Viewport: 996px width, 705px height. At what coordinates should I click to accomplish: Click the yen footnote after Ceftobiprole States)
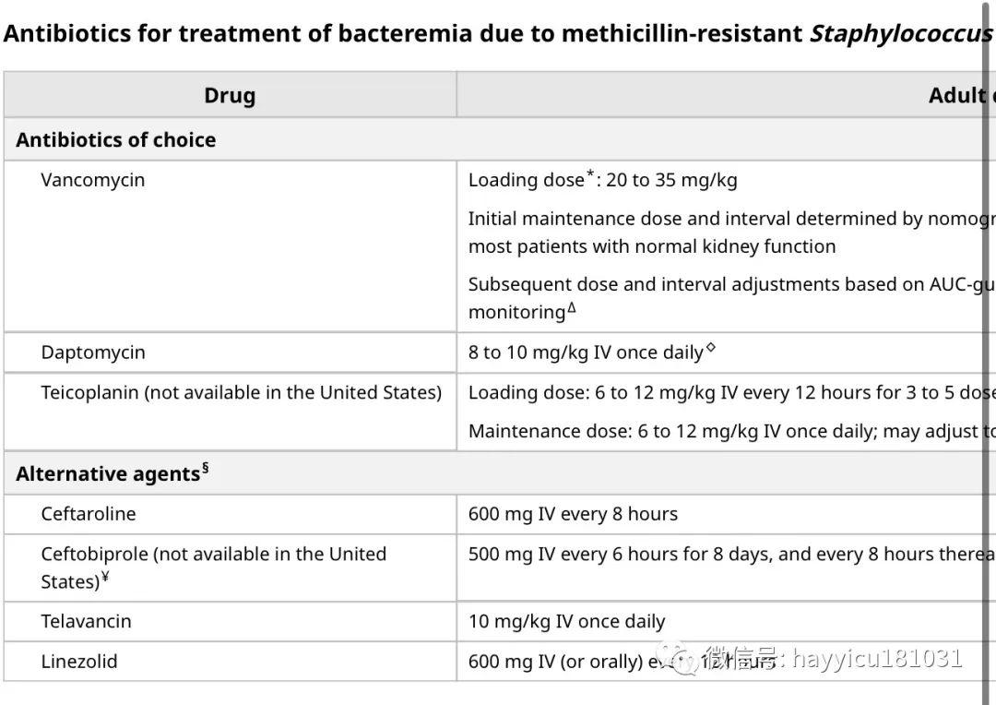[x=105, y=576]
